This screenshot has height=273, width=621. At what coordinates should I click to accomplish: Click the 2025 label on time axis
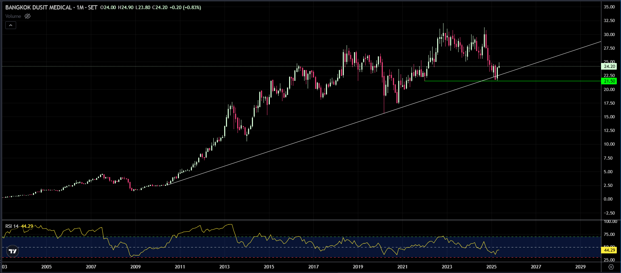(x=492, y=267)
